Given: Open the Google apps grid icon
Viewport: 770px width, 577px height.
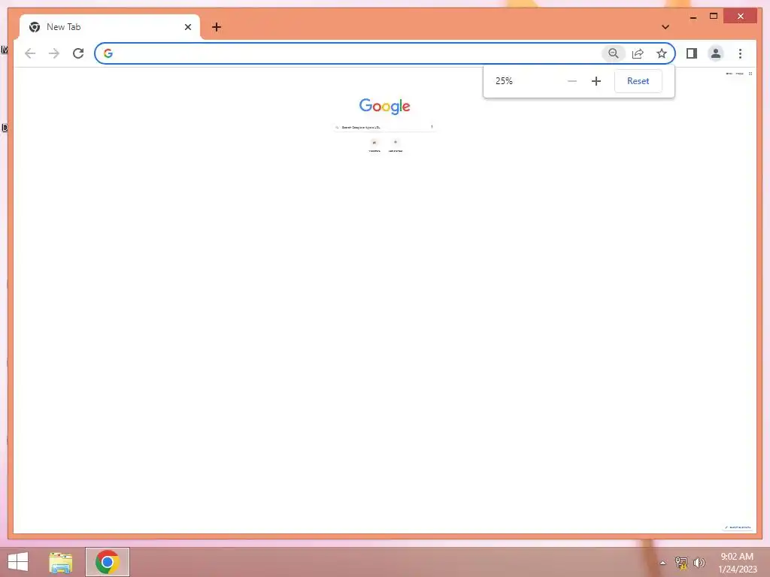Looking at the screenshot, I should [750, 74].
